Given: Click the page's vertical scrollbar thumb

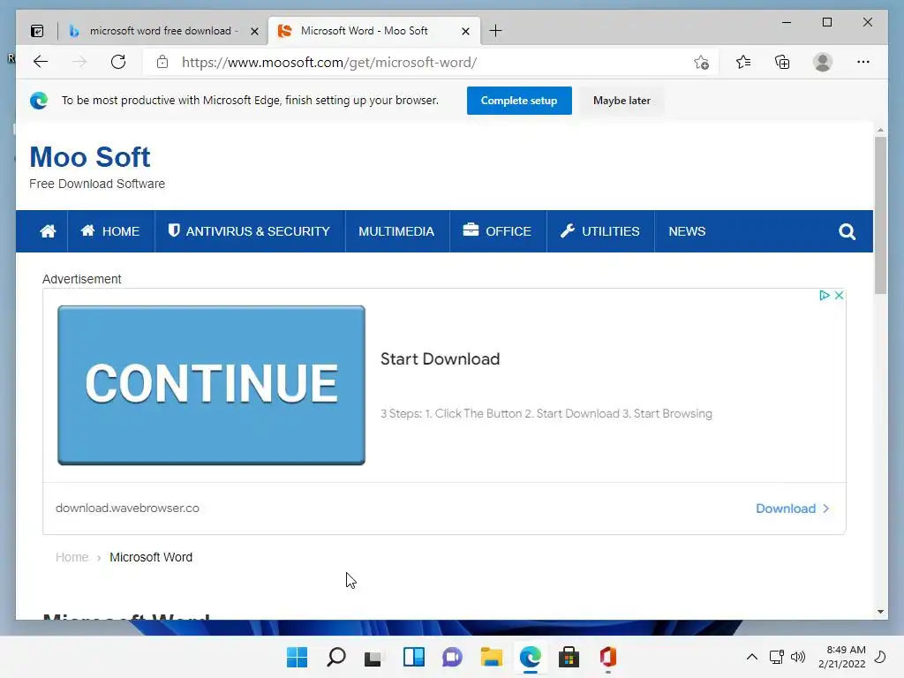Looking at the screenshot, I should pos(880,215).
